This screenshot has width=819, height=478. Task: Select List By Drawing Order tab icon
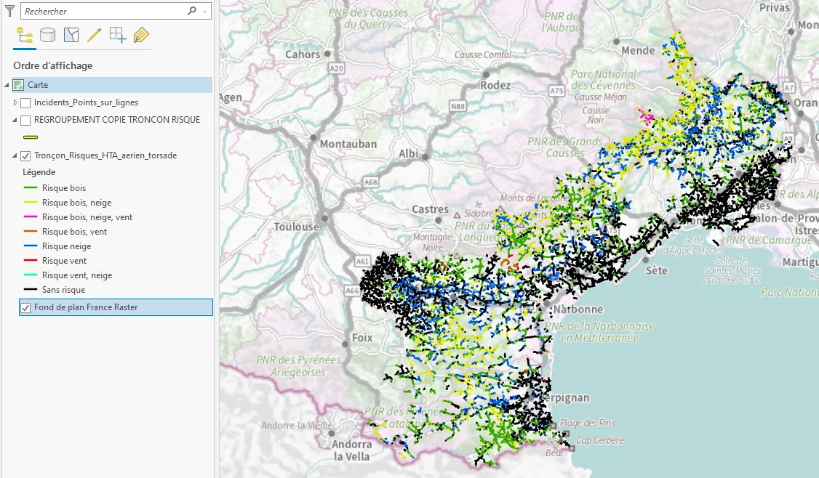pos(25,36)
